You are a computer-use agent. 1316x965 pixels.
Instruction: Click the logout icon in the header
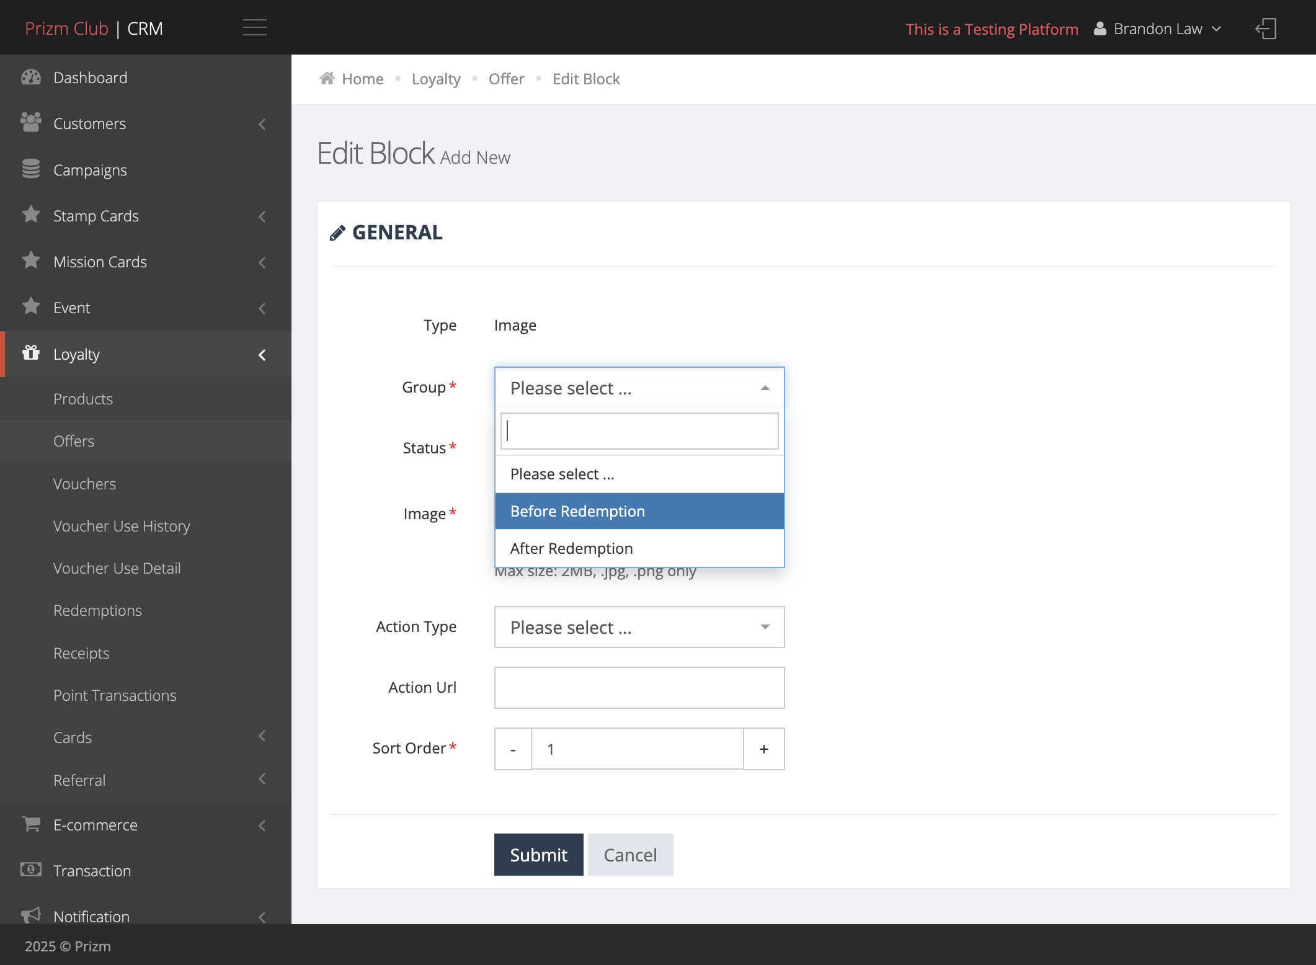1266,29
